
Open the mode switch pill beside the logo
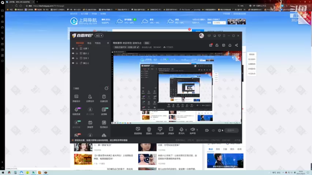pos(99,36)
